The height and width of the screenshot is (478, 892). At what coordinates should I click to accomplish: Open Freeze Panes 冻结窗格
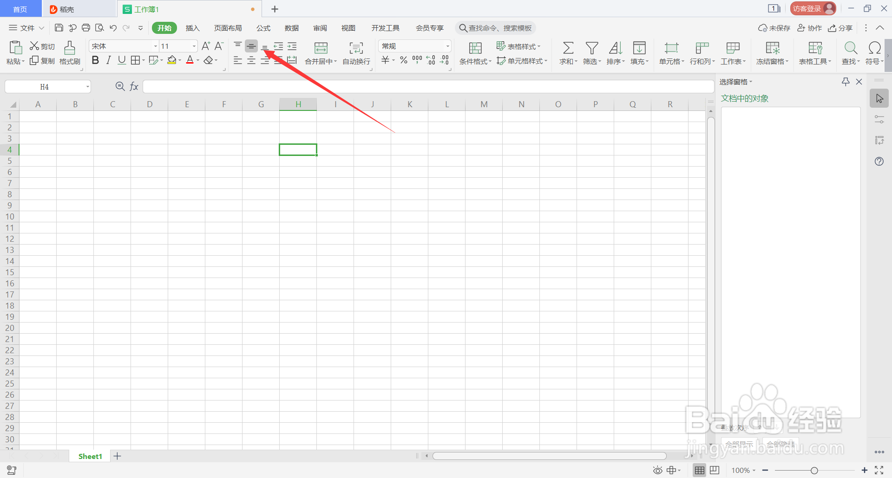click(x=773, y=53)
